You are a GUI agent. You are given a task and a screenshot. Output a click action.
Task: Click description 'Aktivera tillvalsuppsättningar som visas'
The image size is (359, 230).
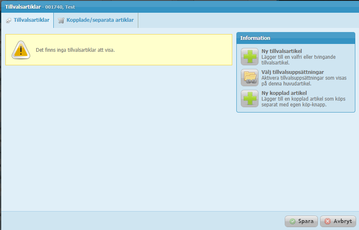pyautogui.click(x=304, y=78)
